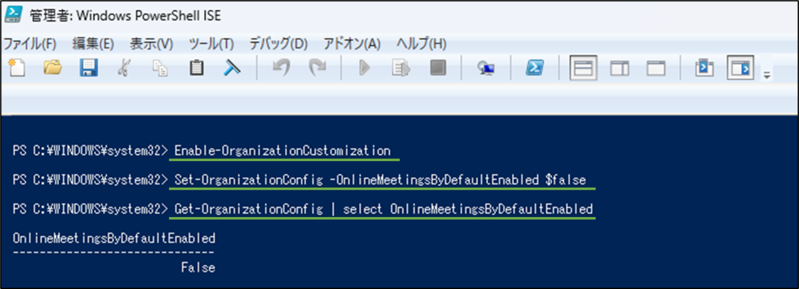Paste from the clipboard icon
Screen dimensions: 799x289
(196, 68)
